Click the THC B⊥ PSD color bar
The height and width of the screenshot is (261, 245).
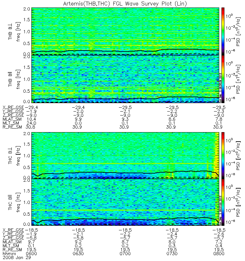point(223,156)
